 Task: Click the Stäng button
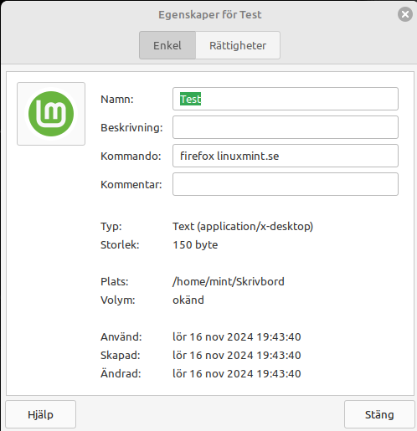(379, 414)
